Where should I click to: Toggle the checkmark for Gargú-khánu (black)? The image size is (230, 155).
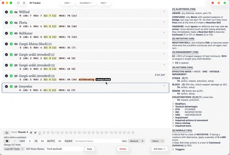[6, 44]
